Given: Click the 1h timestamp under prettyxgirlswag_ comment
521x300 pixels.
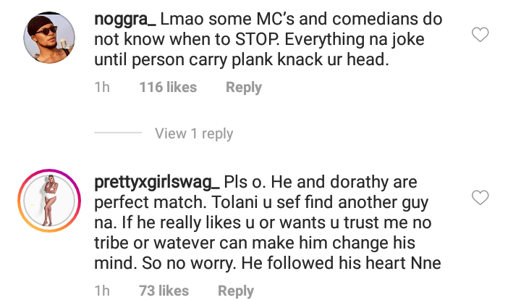Looking at the screenshot, I should click(102, 291).
